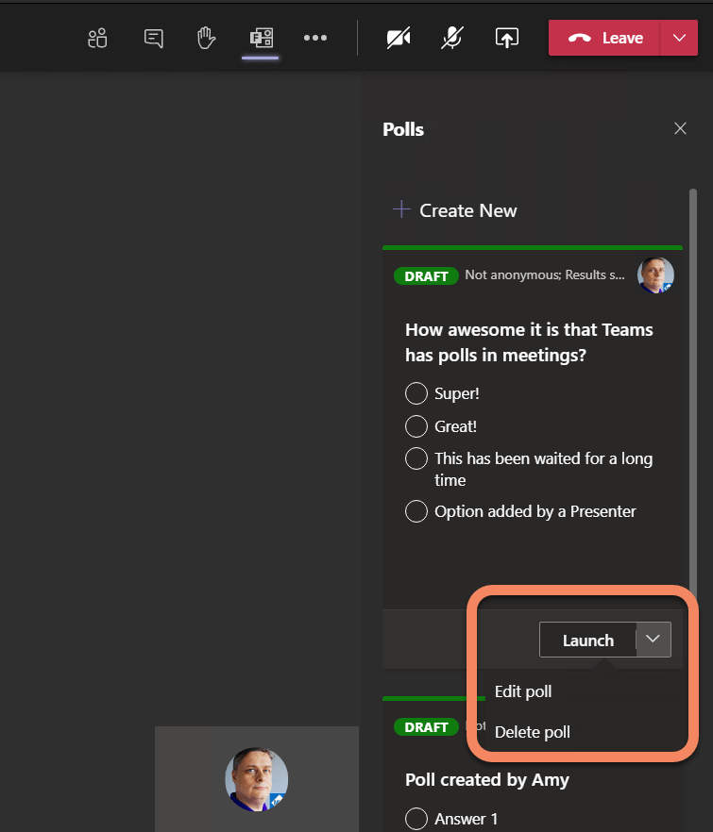Choose Delete poll from the menu

click(x=533, y=732)
